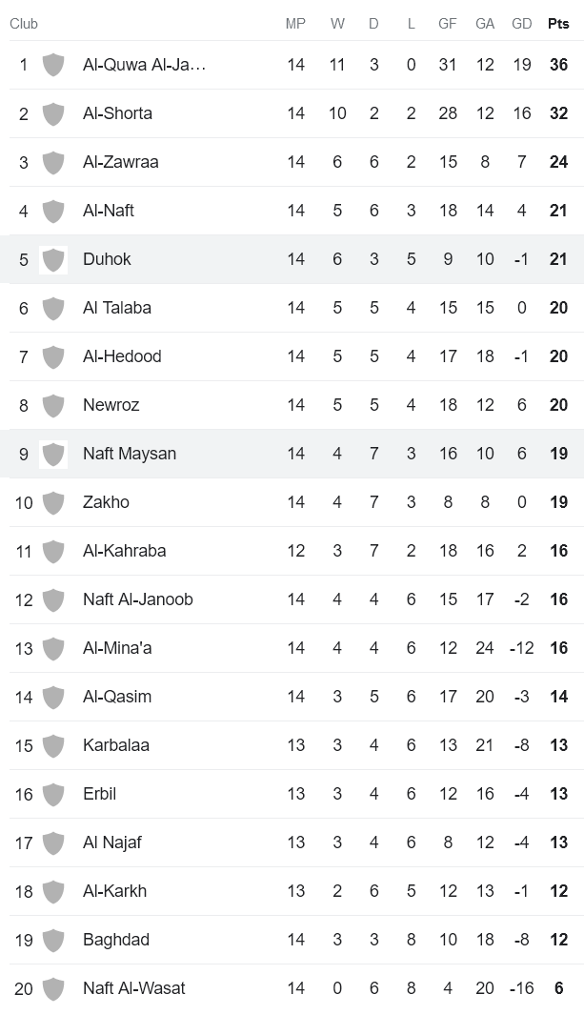The image size is (584, 1015).
Task: Open the Al Talaba club link
Action: pyautogui.click(x=117, y=308)
